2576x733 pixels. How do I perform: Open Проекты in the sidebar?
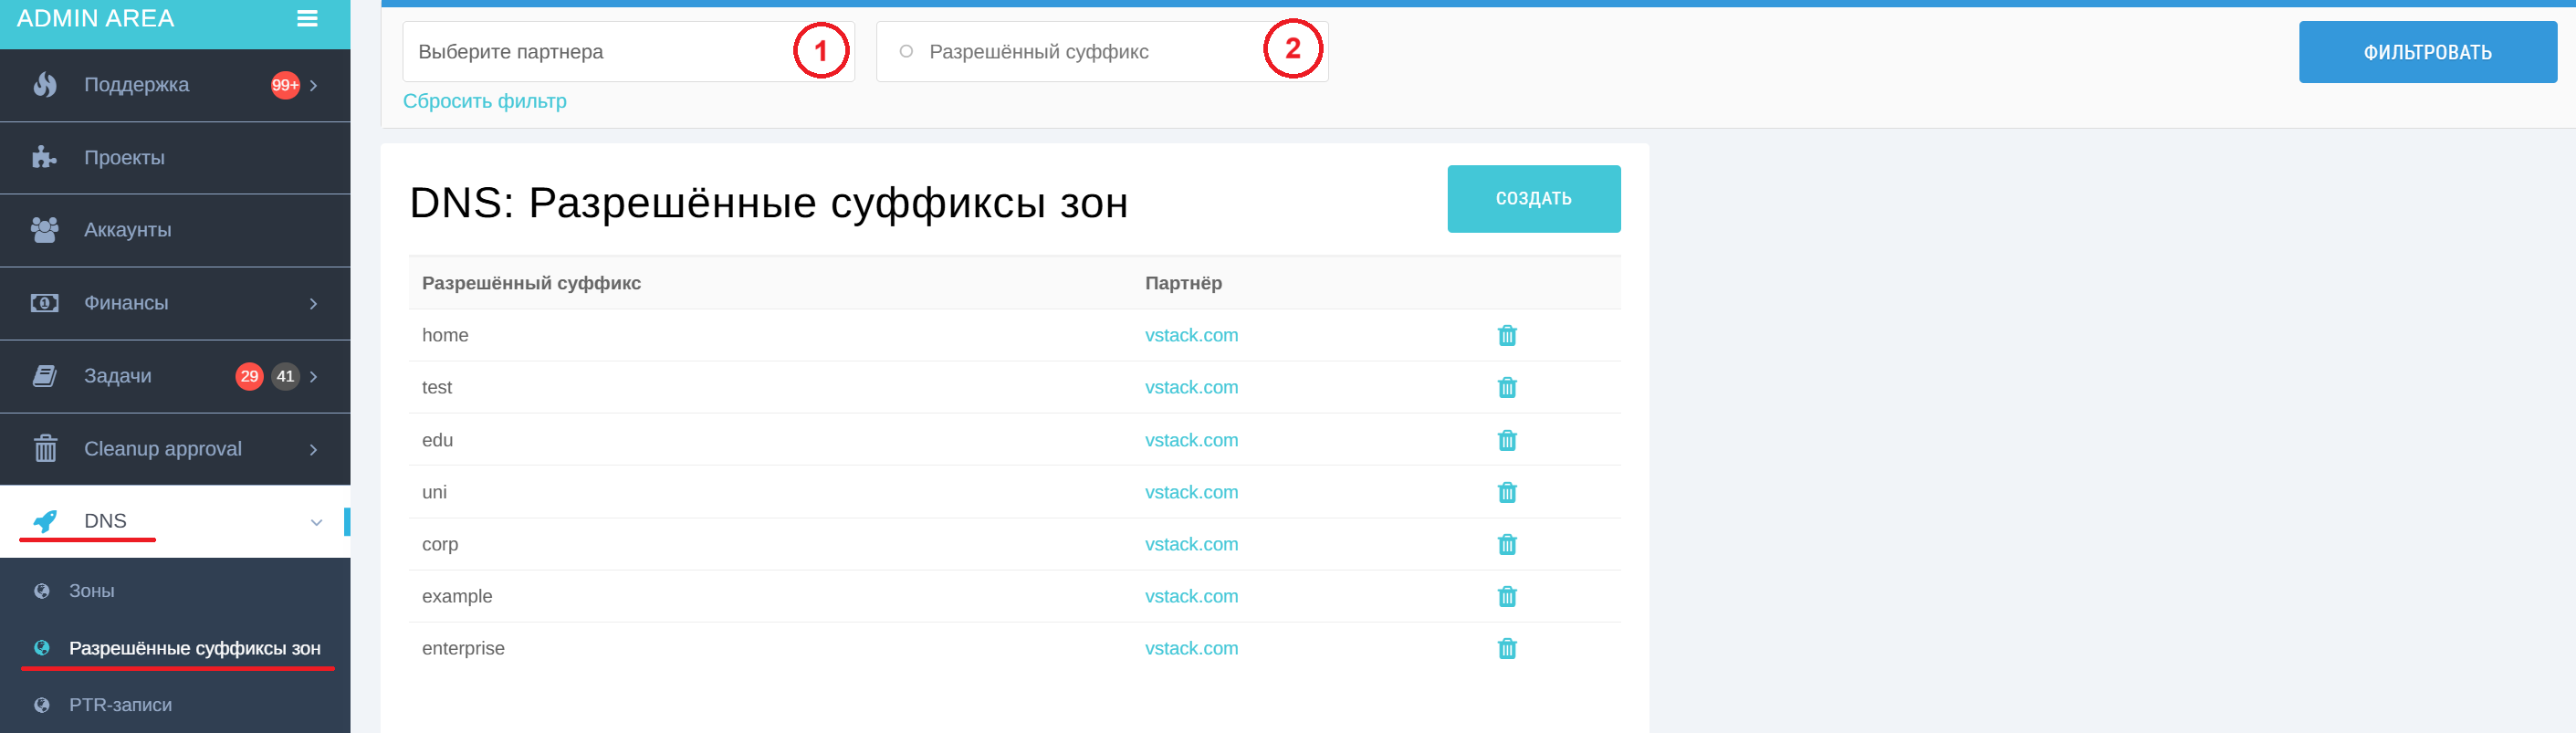pyautogui.click(x=124, y=158)
